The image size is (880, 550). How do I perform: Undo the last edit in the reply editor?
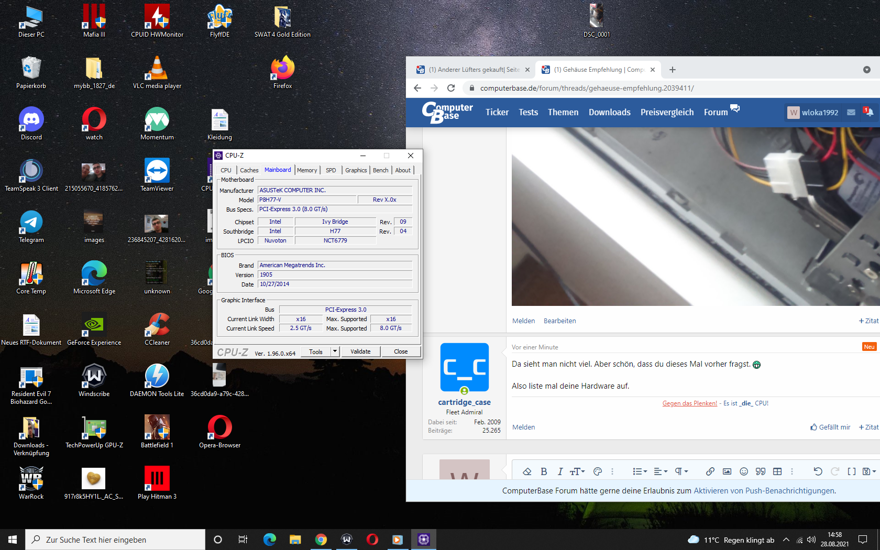[818, 471]
